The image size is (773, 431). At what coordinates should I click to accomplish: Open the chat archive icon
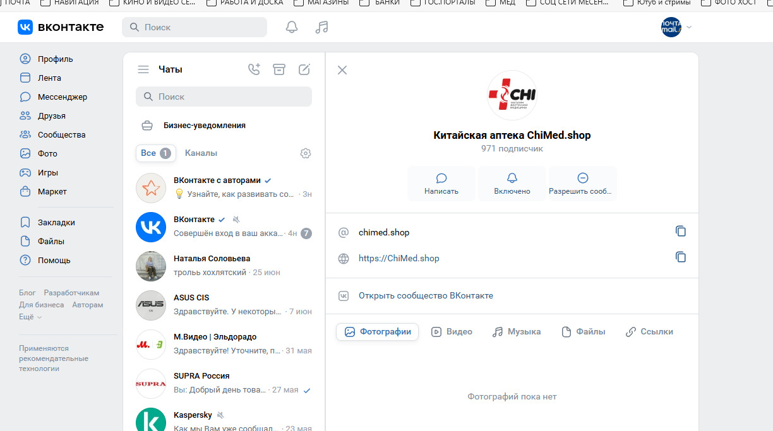(x=279, y=69)
